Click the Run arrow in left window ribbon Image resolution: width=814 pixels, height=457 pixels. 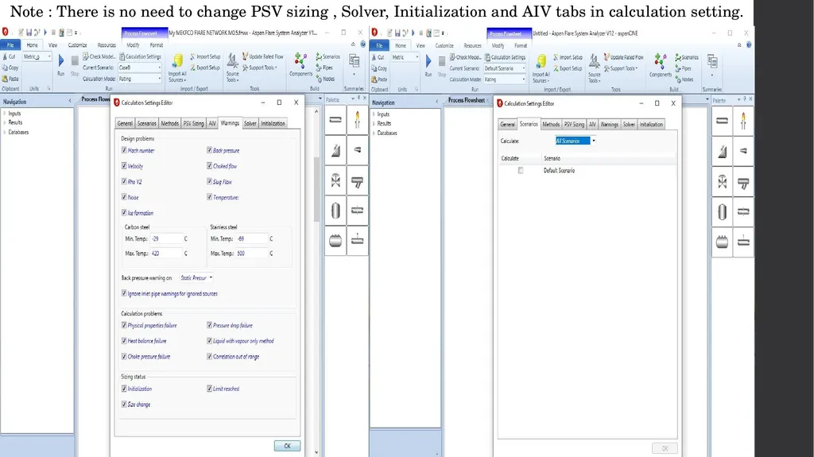(60, 60)
